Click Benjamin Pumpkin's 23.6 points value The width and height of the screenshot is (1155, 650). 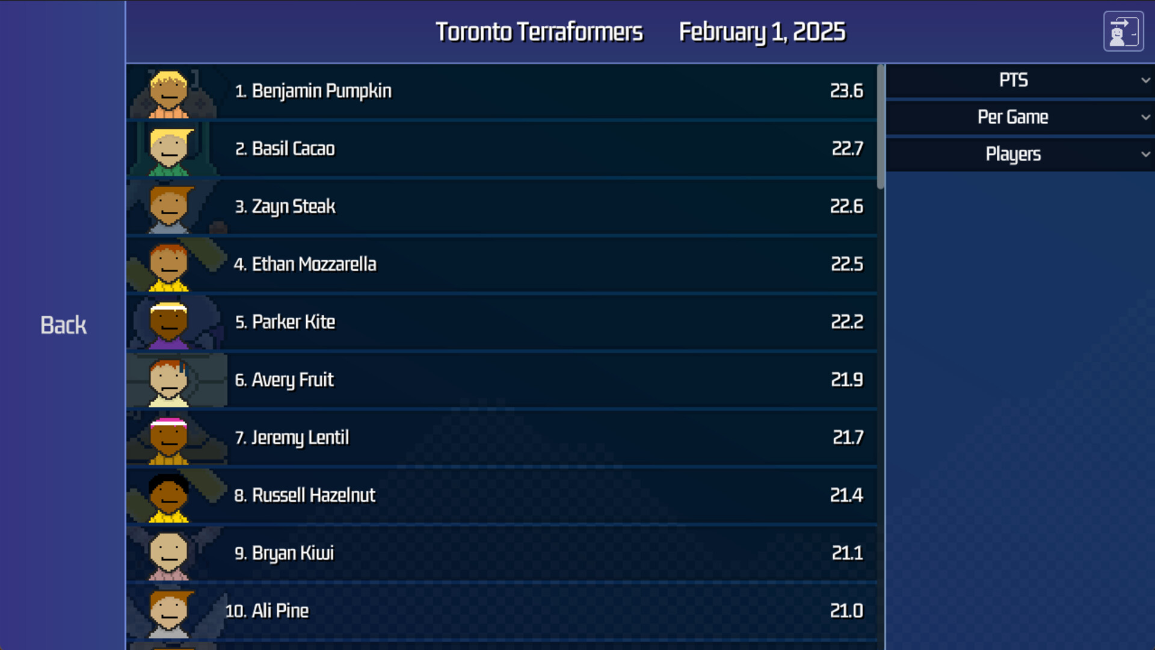tap(846, 91)
